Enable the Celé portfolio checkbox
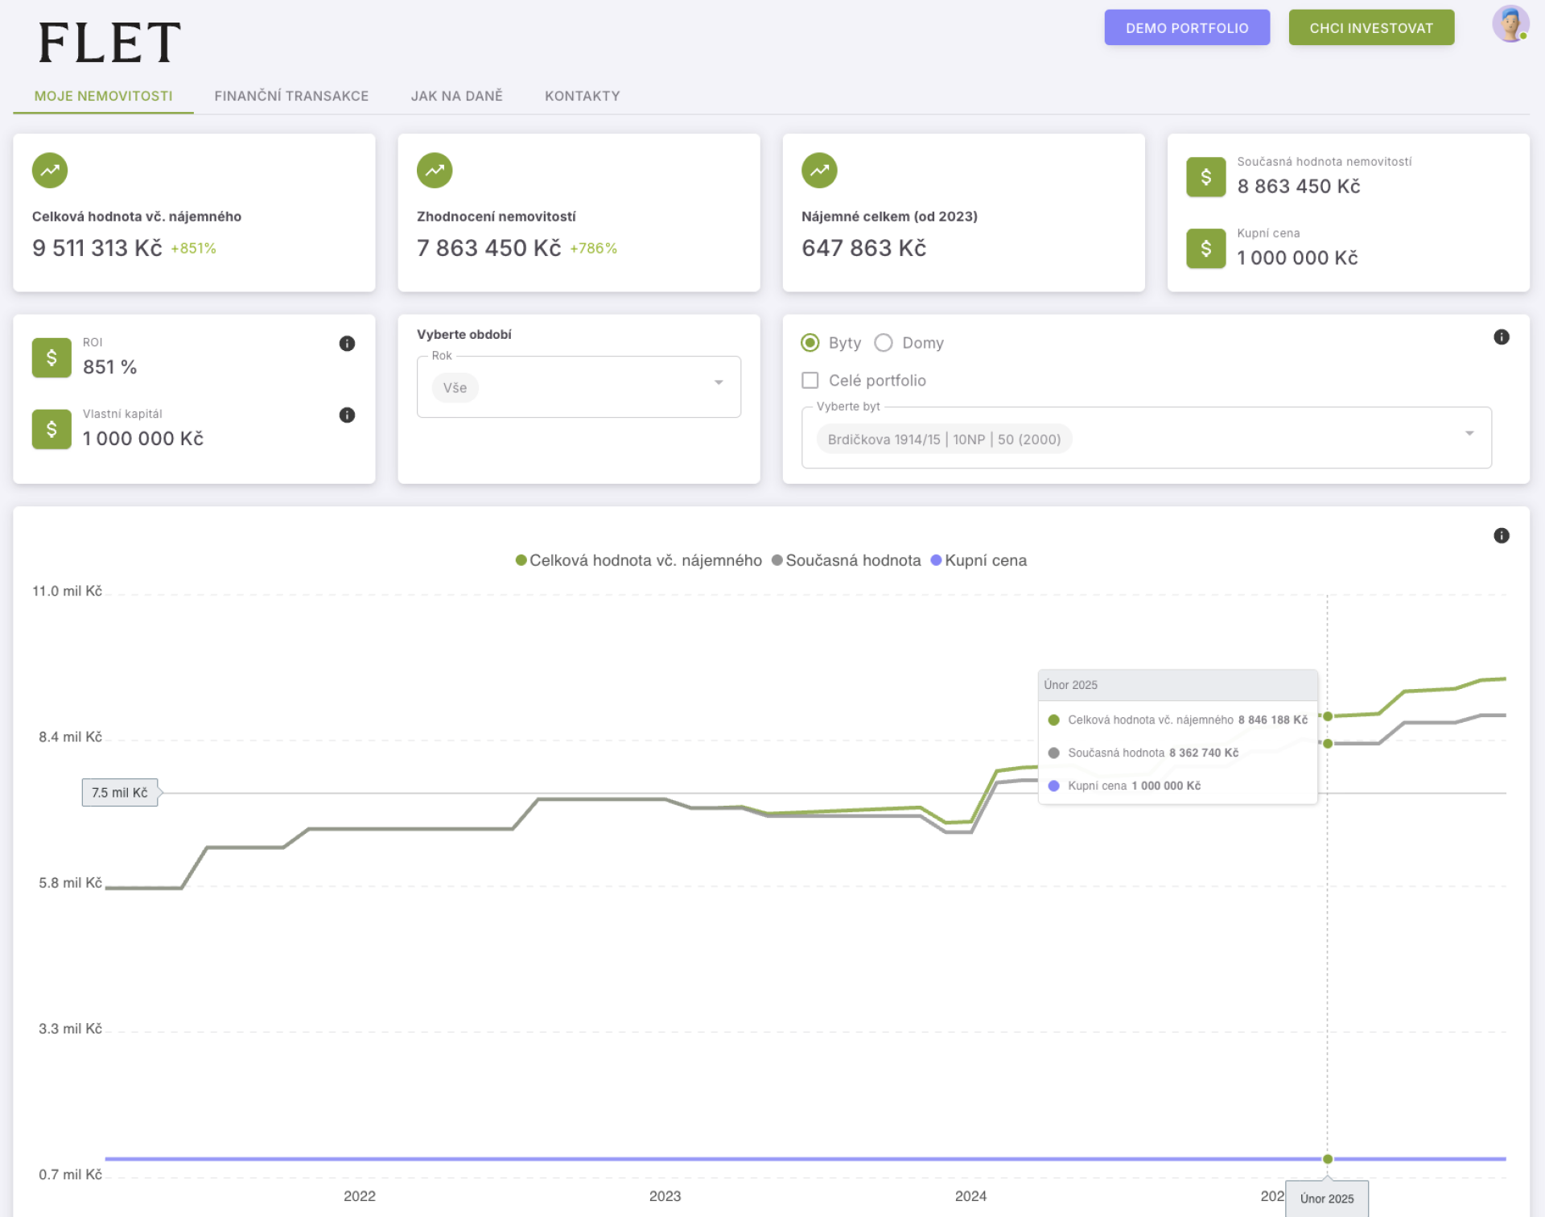1545x1217 pixels. (810, 381)
